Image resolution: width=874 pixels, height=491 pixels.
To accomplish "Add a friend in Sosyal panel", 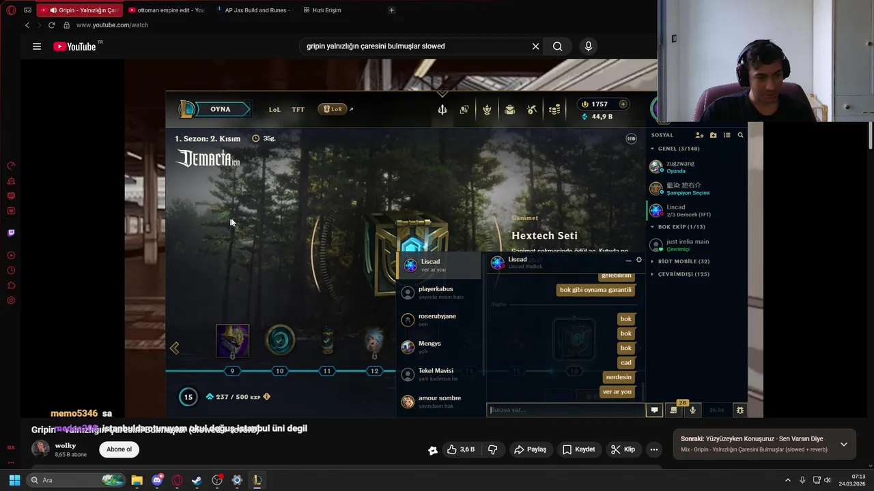I will point(699,135).
